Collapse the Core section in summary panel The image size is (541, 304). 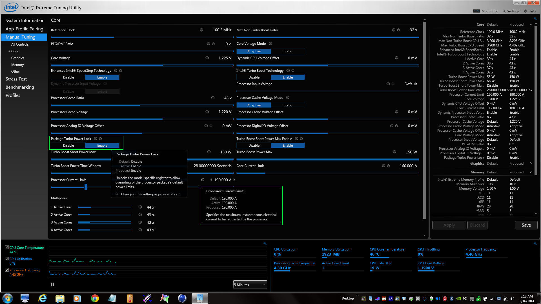pos(531,24)
